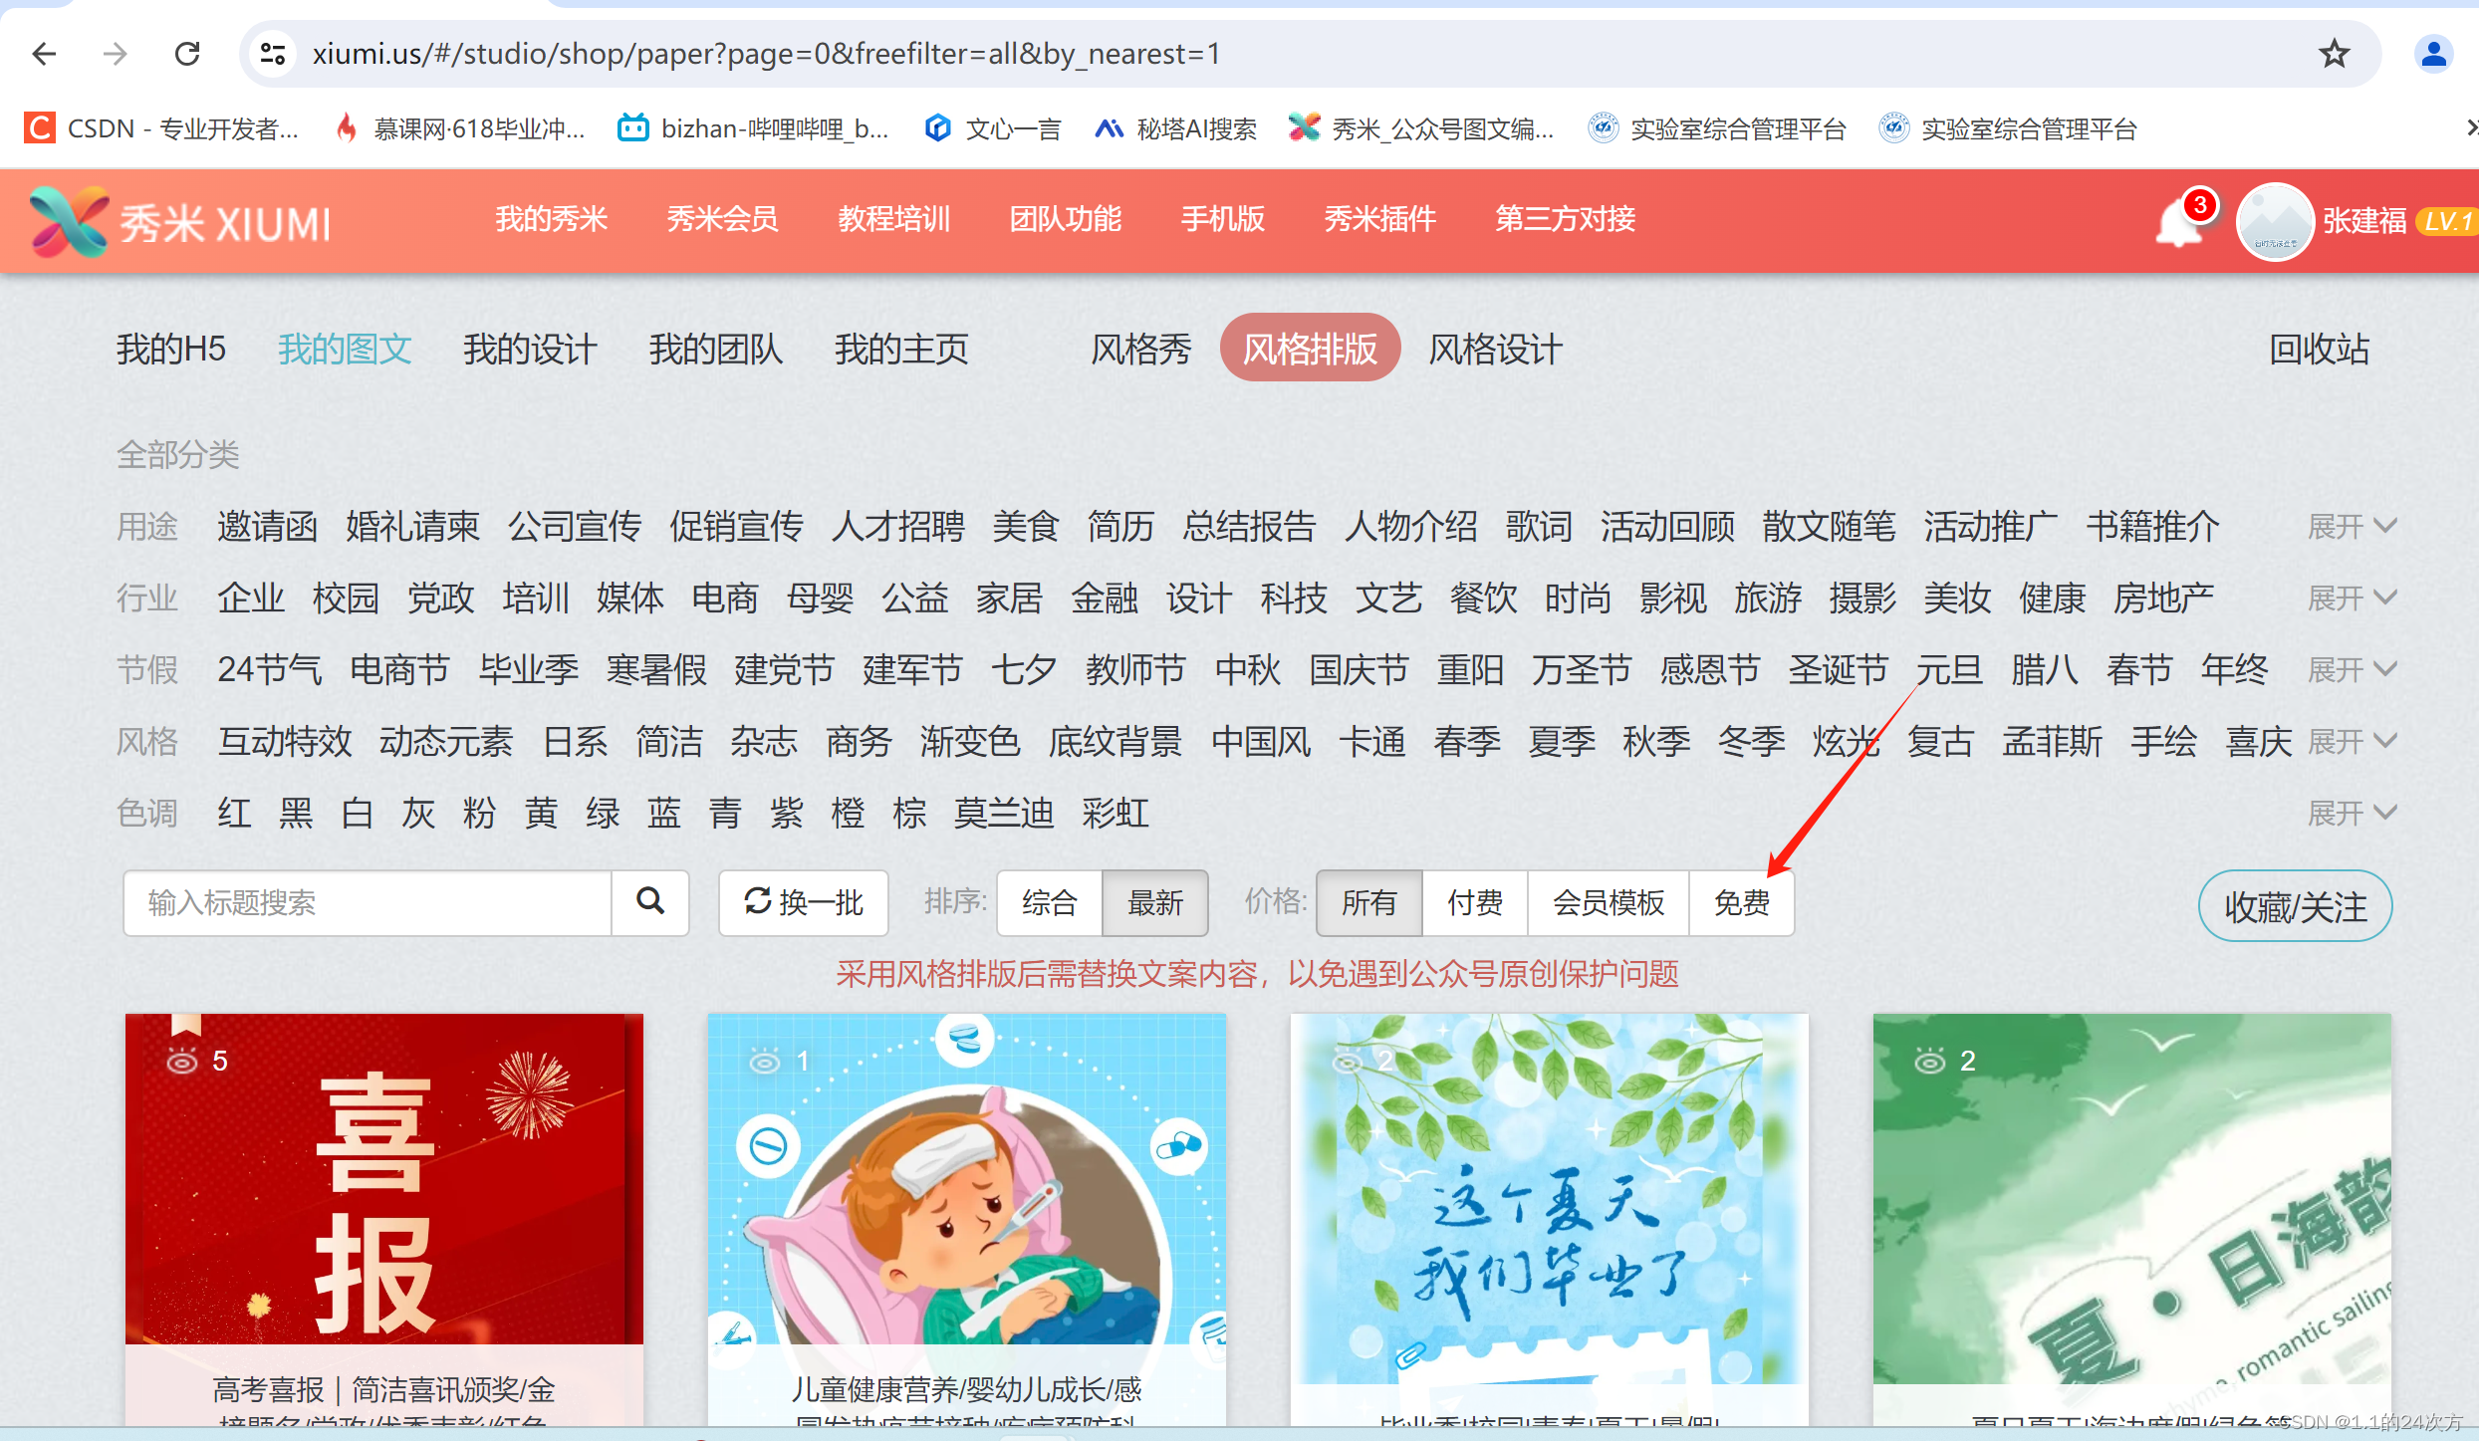Switch to 风格秀 tab
The height and width of the screenshot is (1441, 2479).
[1140, 349]
